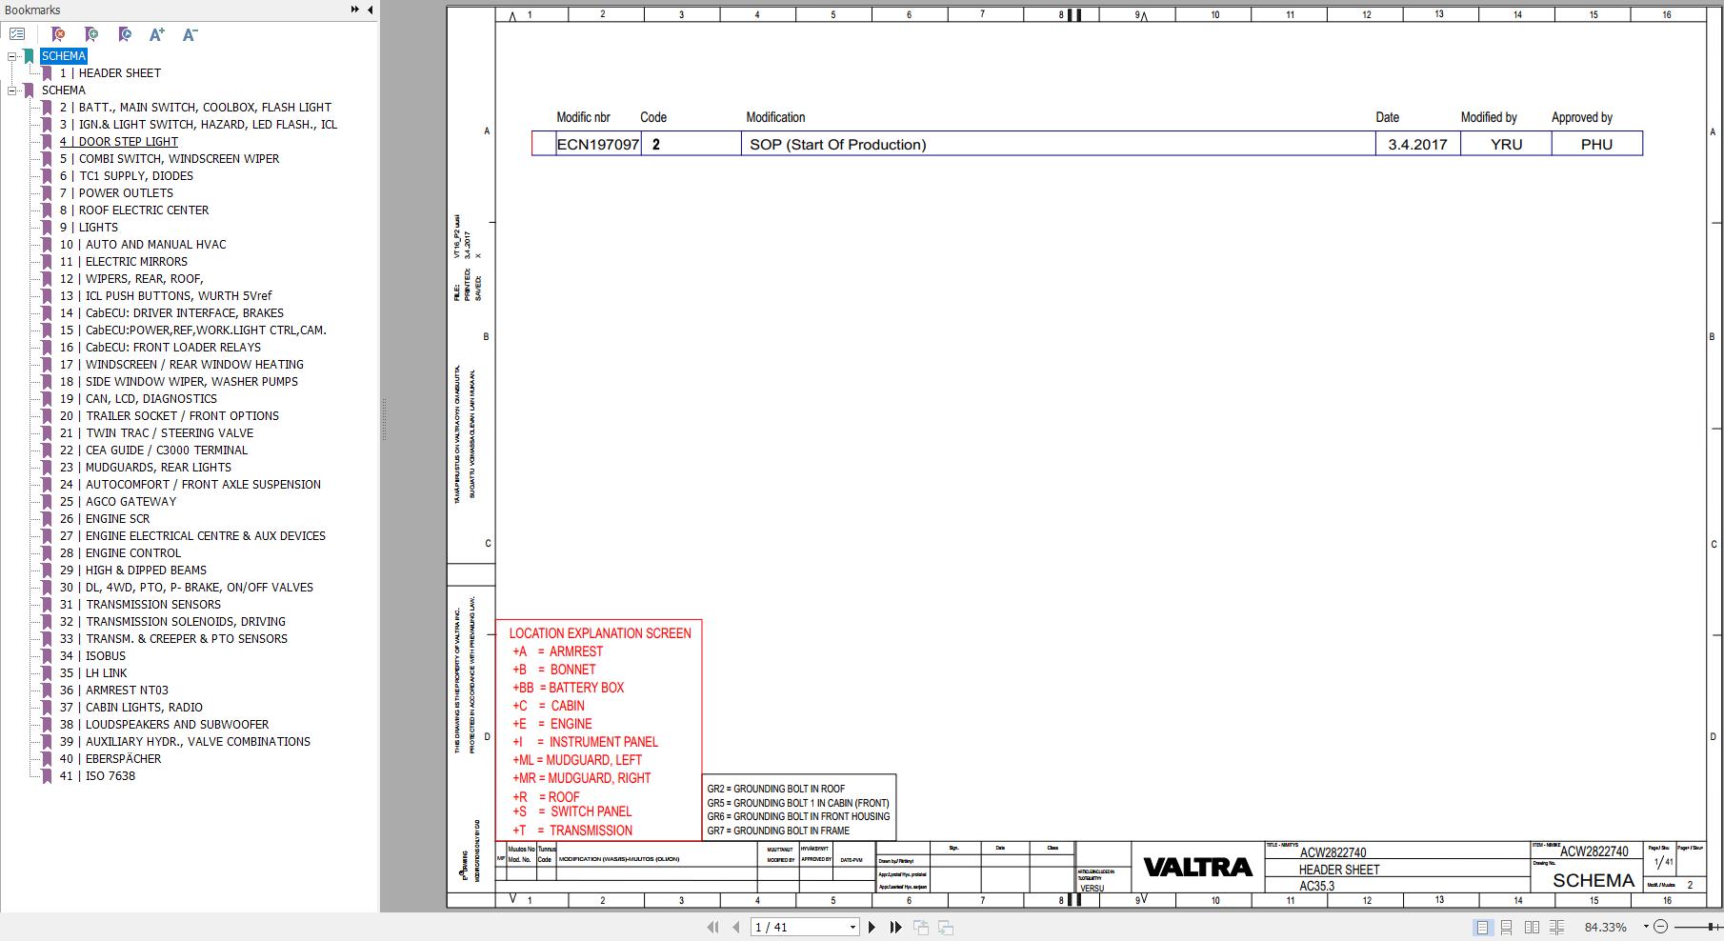This screenshot has width=1724, height=941.
Task: Click the VALTRA logo in the title block
Action: click(x=1197, y=868)
